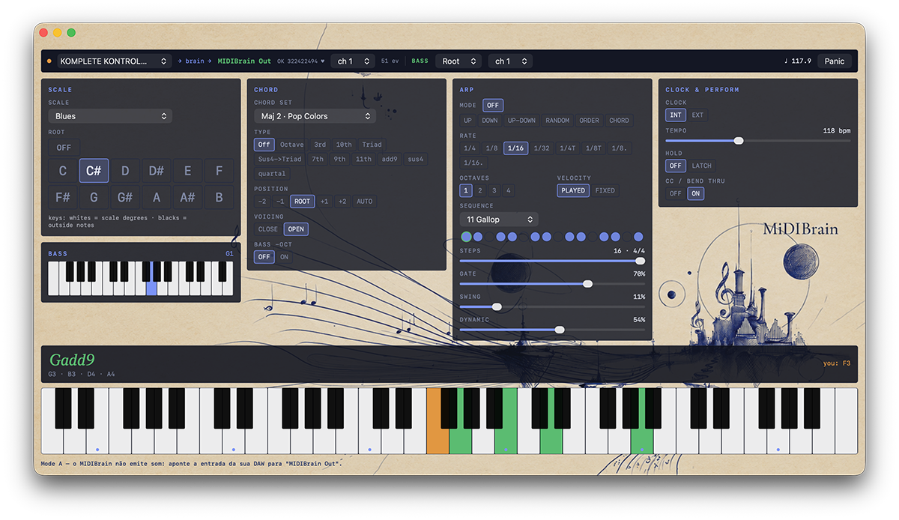
Task: Turn CC / Bend Thru OFF
Action: pyautogui.click(x=676, y=193)
